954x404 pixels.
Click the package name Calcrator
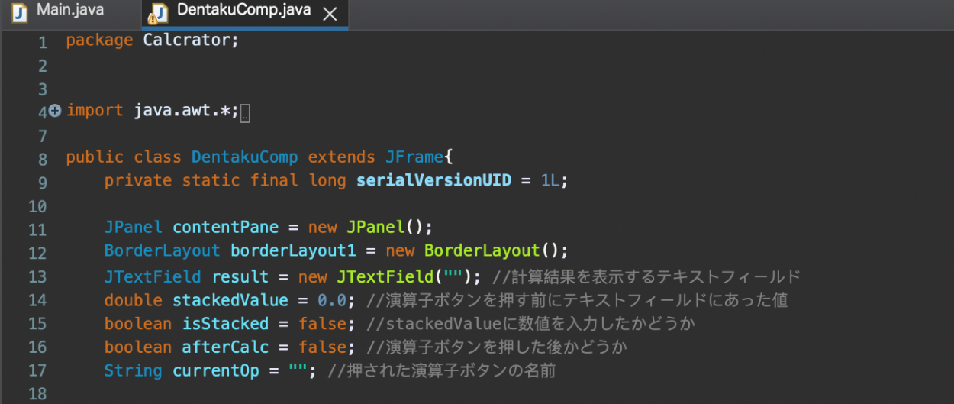click(190, 40)
